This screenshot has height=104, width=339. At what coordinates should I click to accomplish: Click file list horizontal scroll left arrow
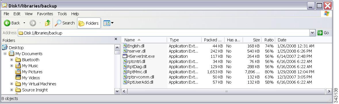click(x=124, y=91)
